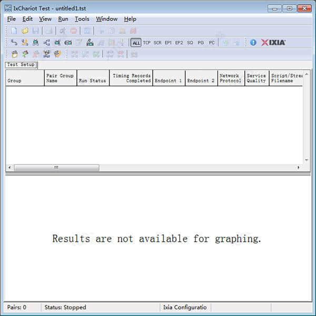
Task: Click the red Stop test icon
Action: tap(74, 31)
